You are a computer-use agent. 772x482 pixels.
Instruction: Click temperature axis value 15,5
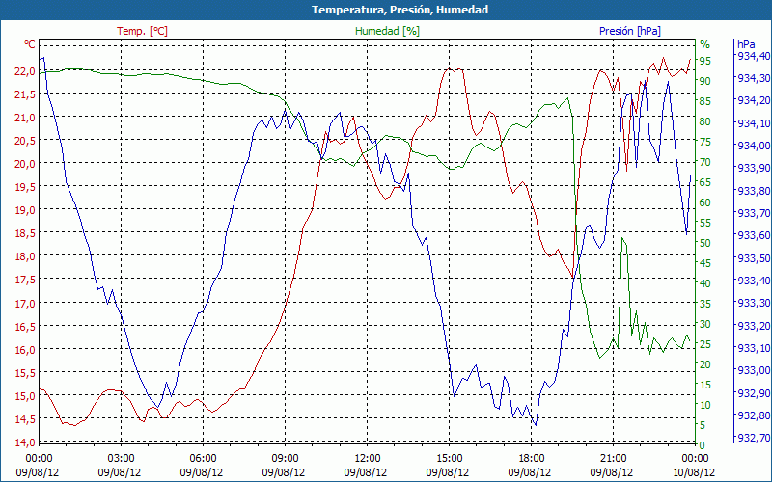[x=25, y=373]
